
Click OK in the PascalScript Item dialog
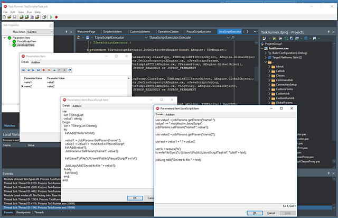[135, 198]
